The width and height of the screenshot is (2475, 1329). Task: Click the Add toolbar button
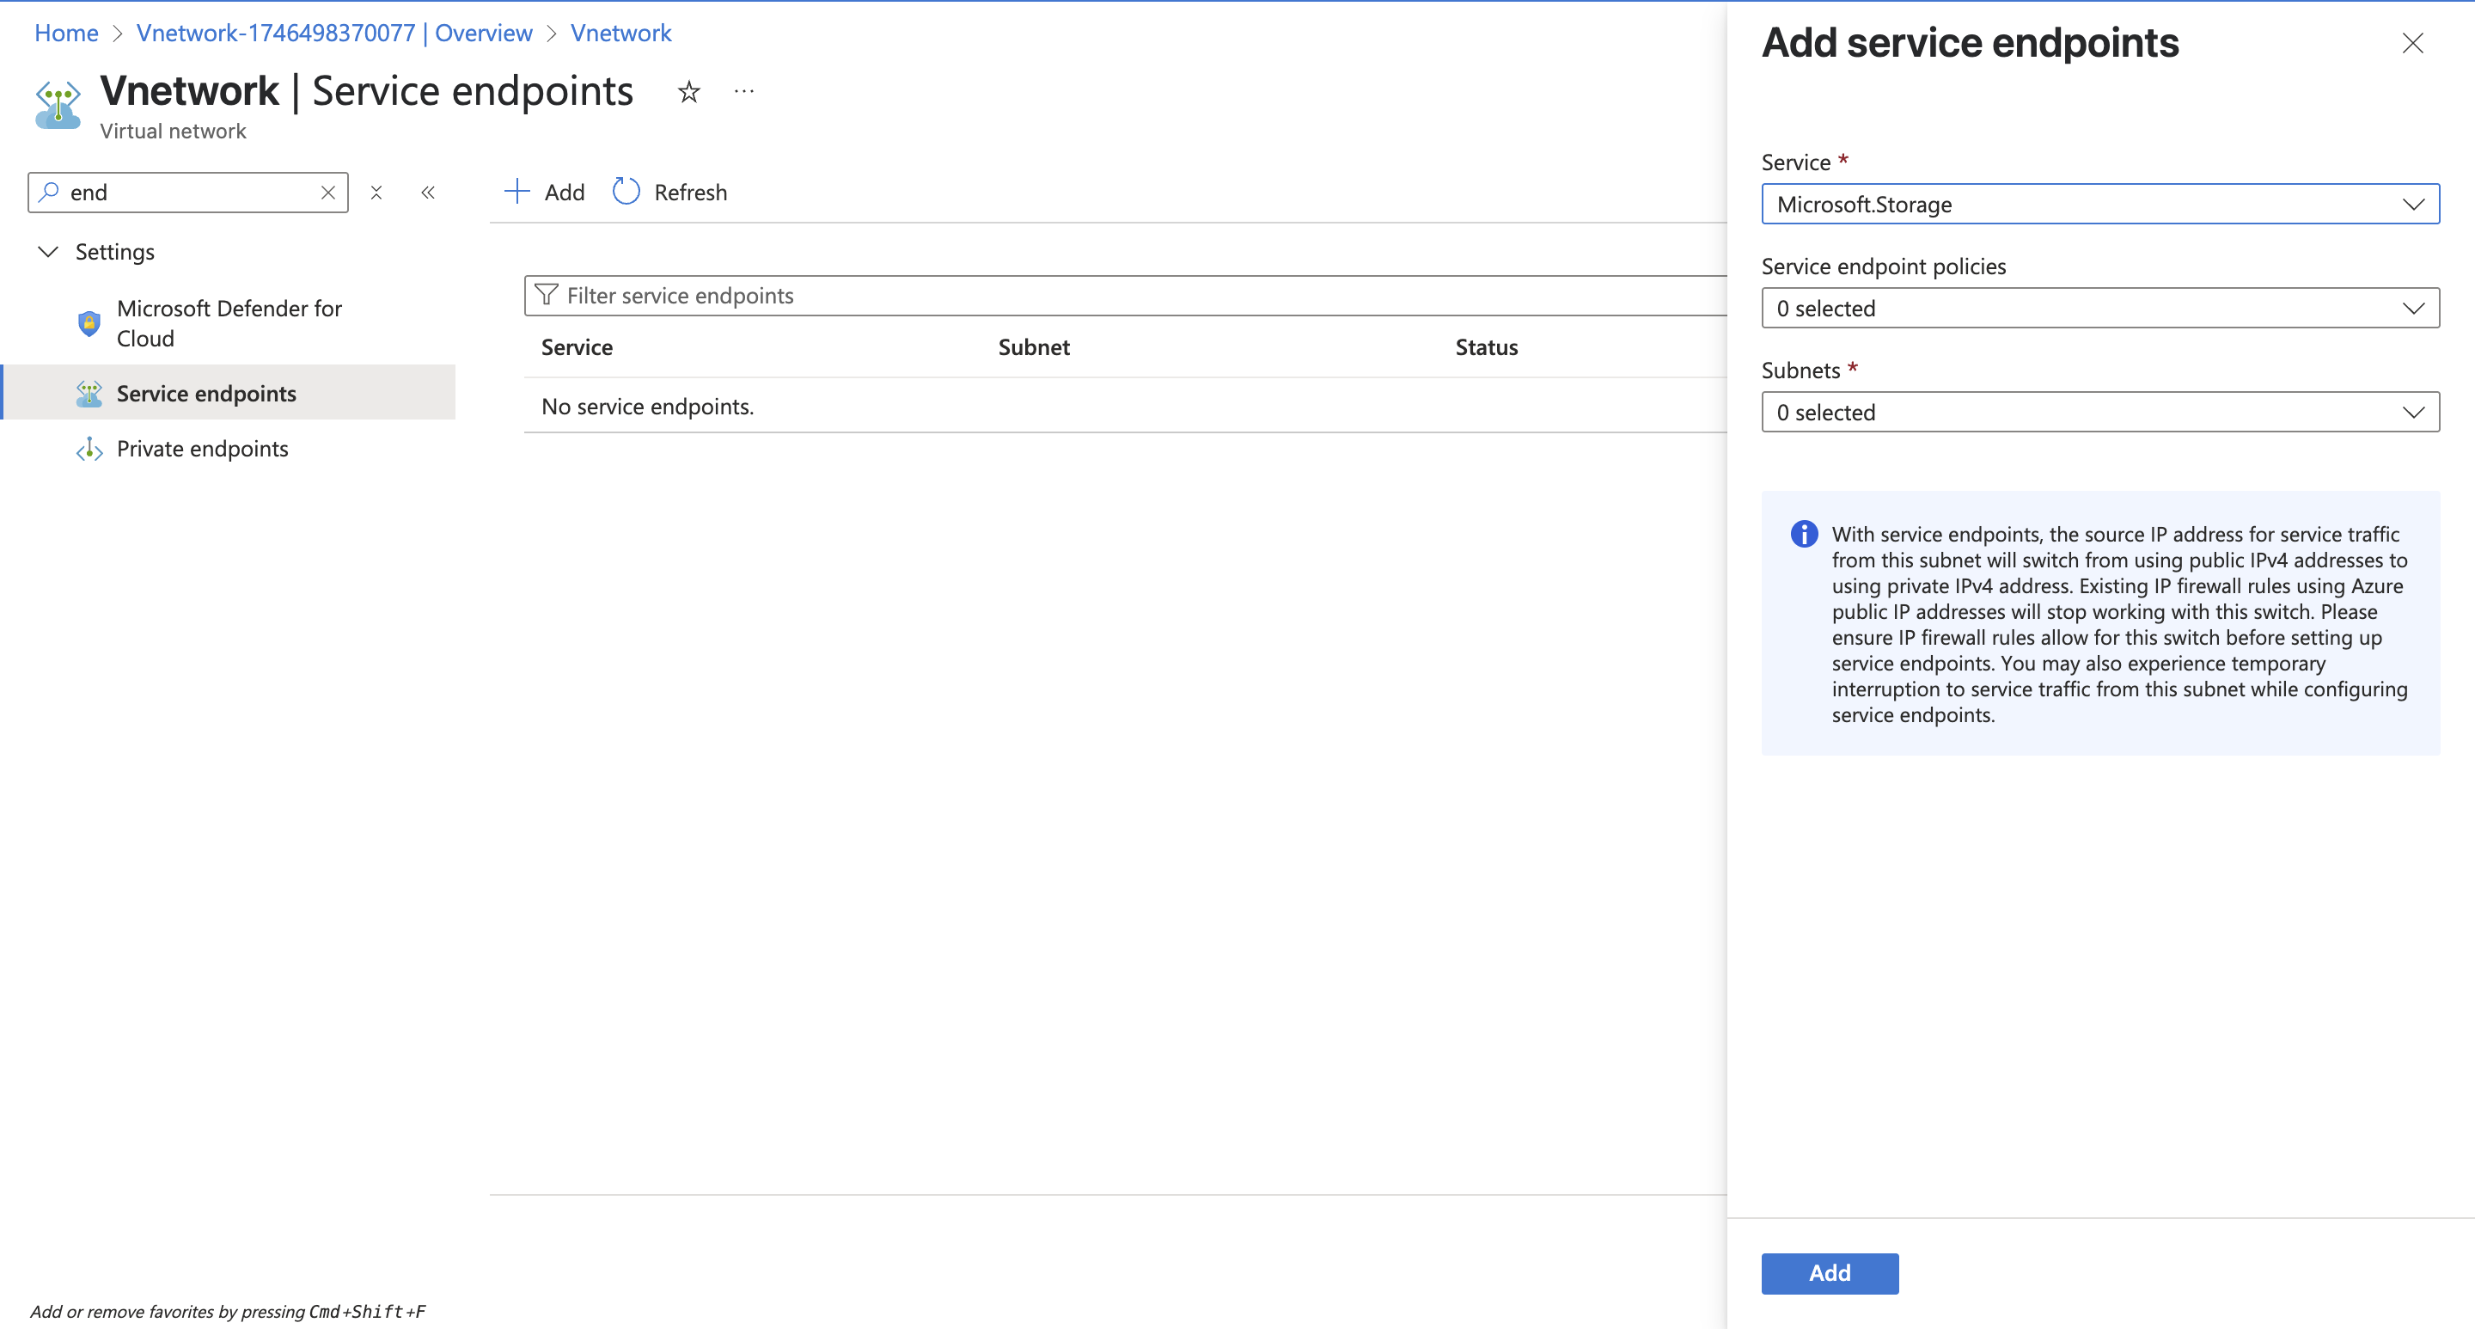point(544,193)
